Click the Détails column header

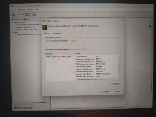click(x=78, y=54)
